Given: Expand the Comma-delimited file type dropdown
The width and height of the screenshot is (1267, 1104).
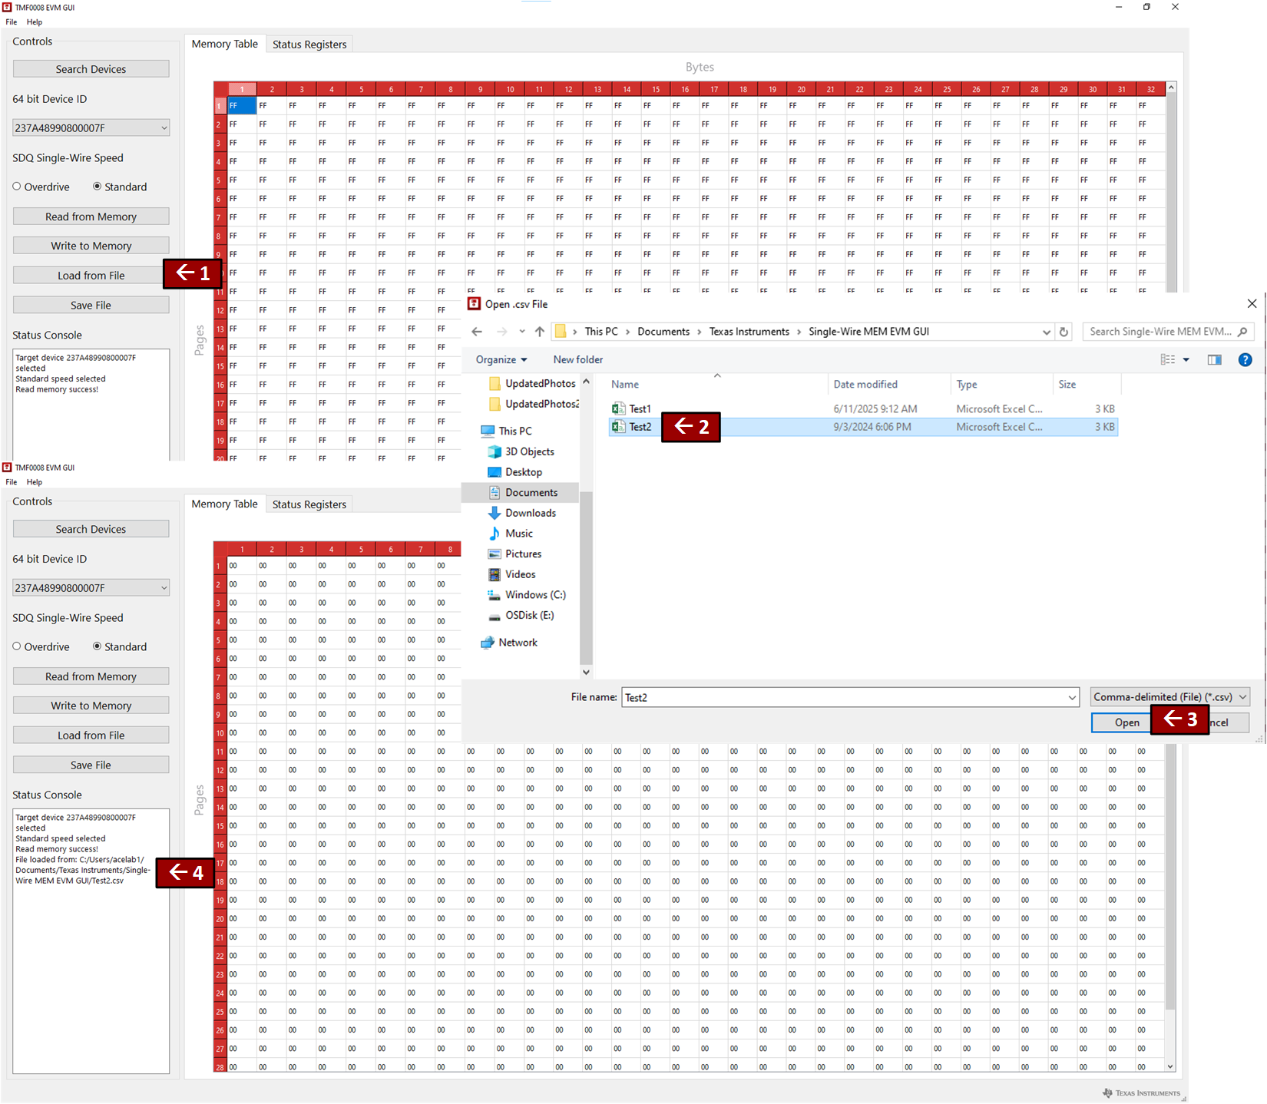Looking at the screenshot, I should tap(1169, 697).
